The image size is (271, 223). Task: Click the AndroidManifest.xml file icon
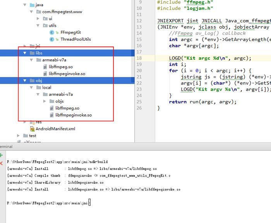tap(32, 129)
